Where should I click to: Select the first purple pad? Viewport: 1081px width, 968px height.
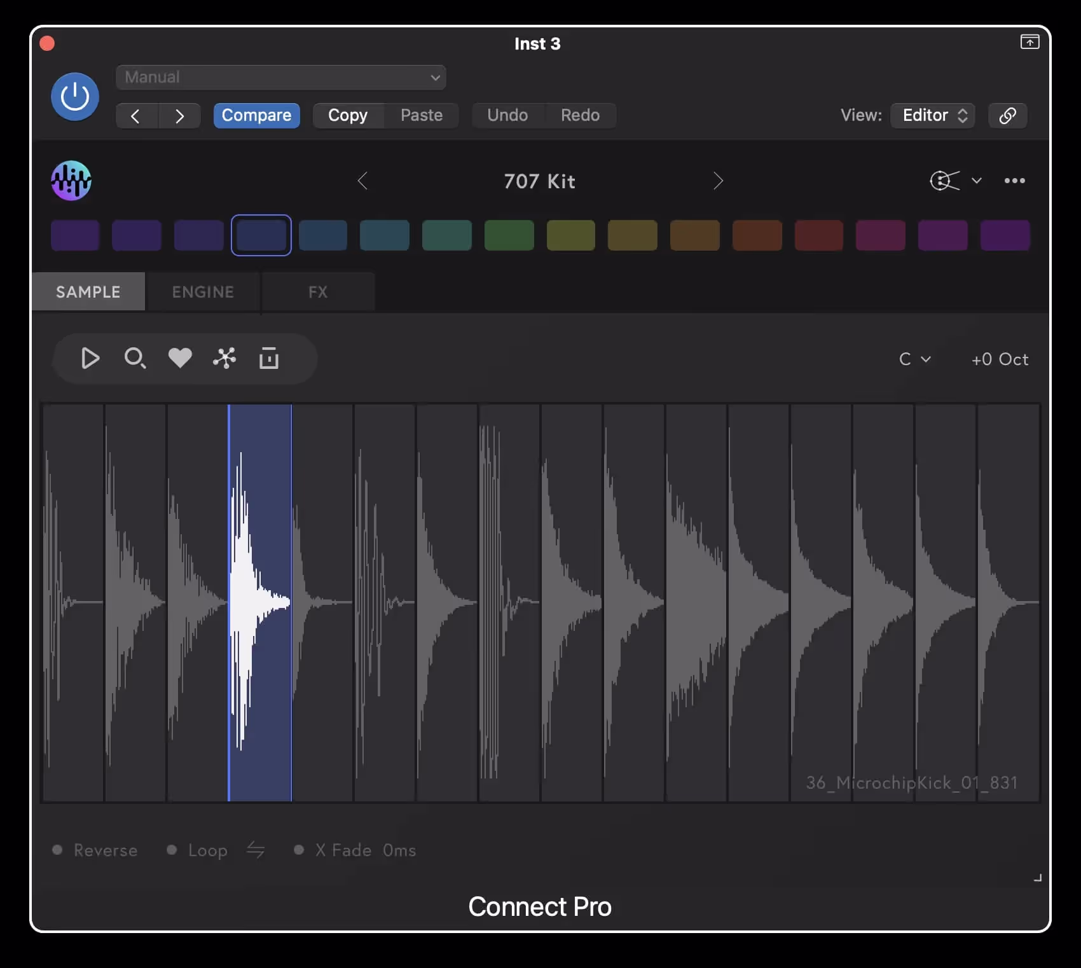[75, 235]
